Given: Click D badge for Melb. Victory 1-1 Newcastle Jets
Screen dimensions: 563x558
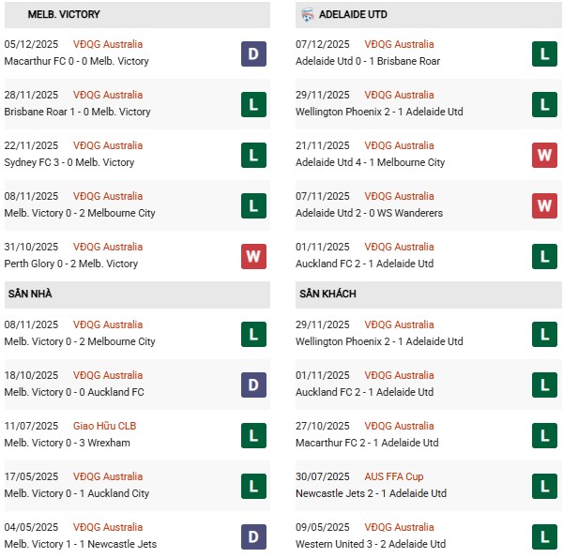Looking at the screenshot, I should (x=253, y=536).
